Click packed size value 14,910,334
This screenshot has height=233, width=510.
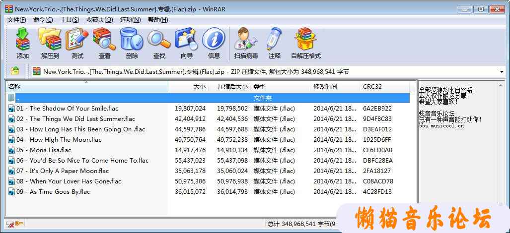coord(232,150)
